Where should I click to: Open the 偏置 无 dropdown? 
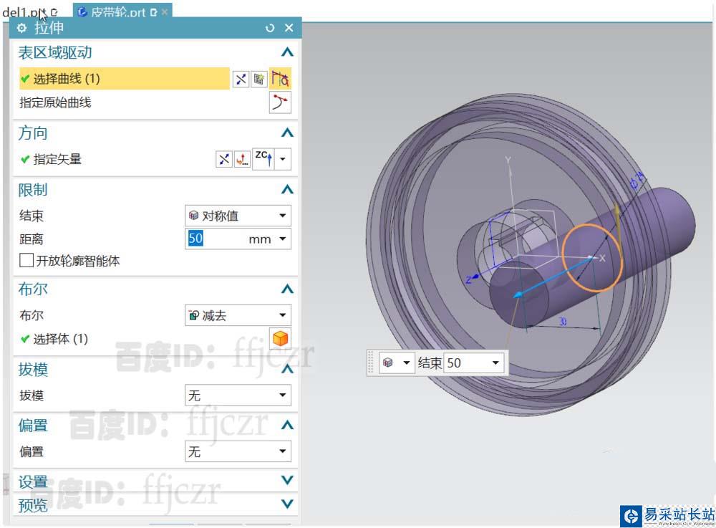tap(238, 451)
